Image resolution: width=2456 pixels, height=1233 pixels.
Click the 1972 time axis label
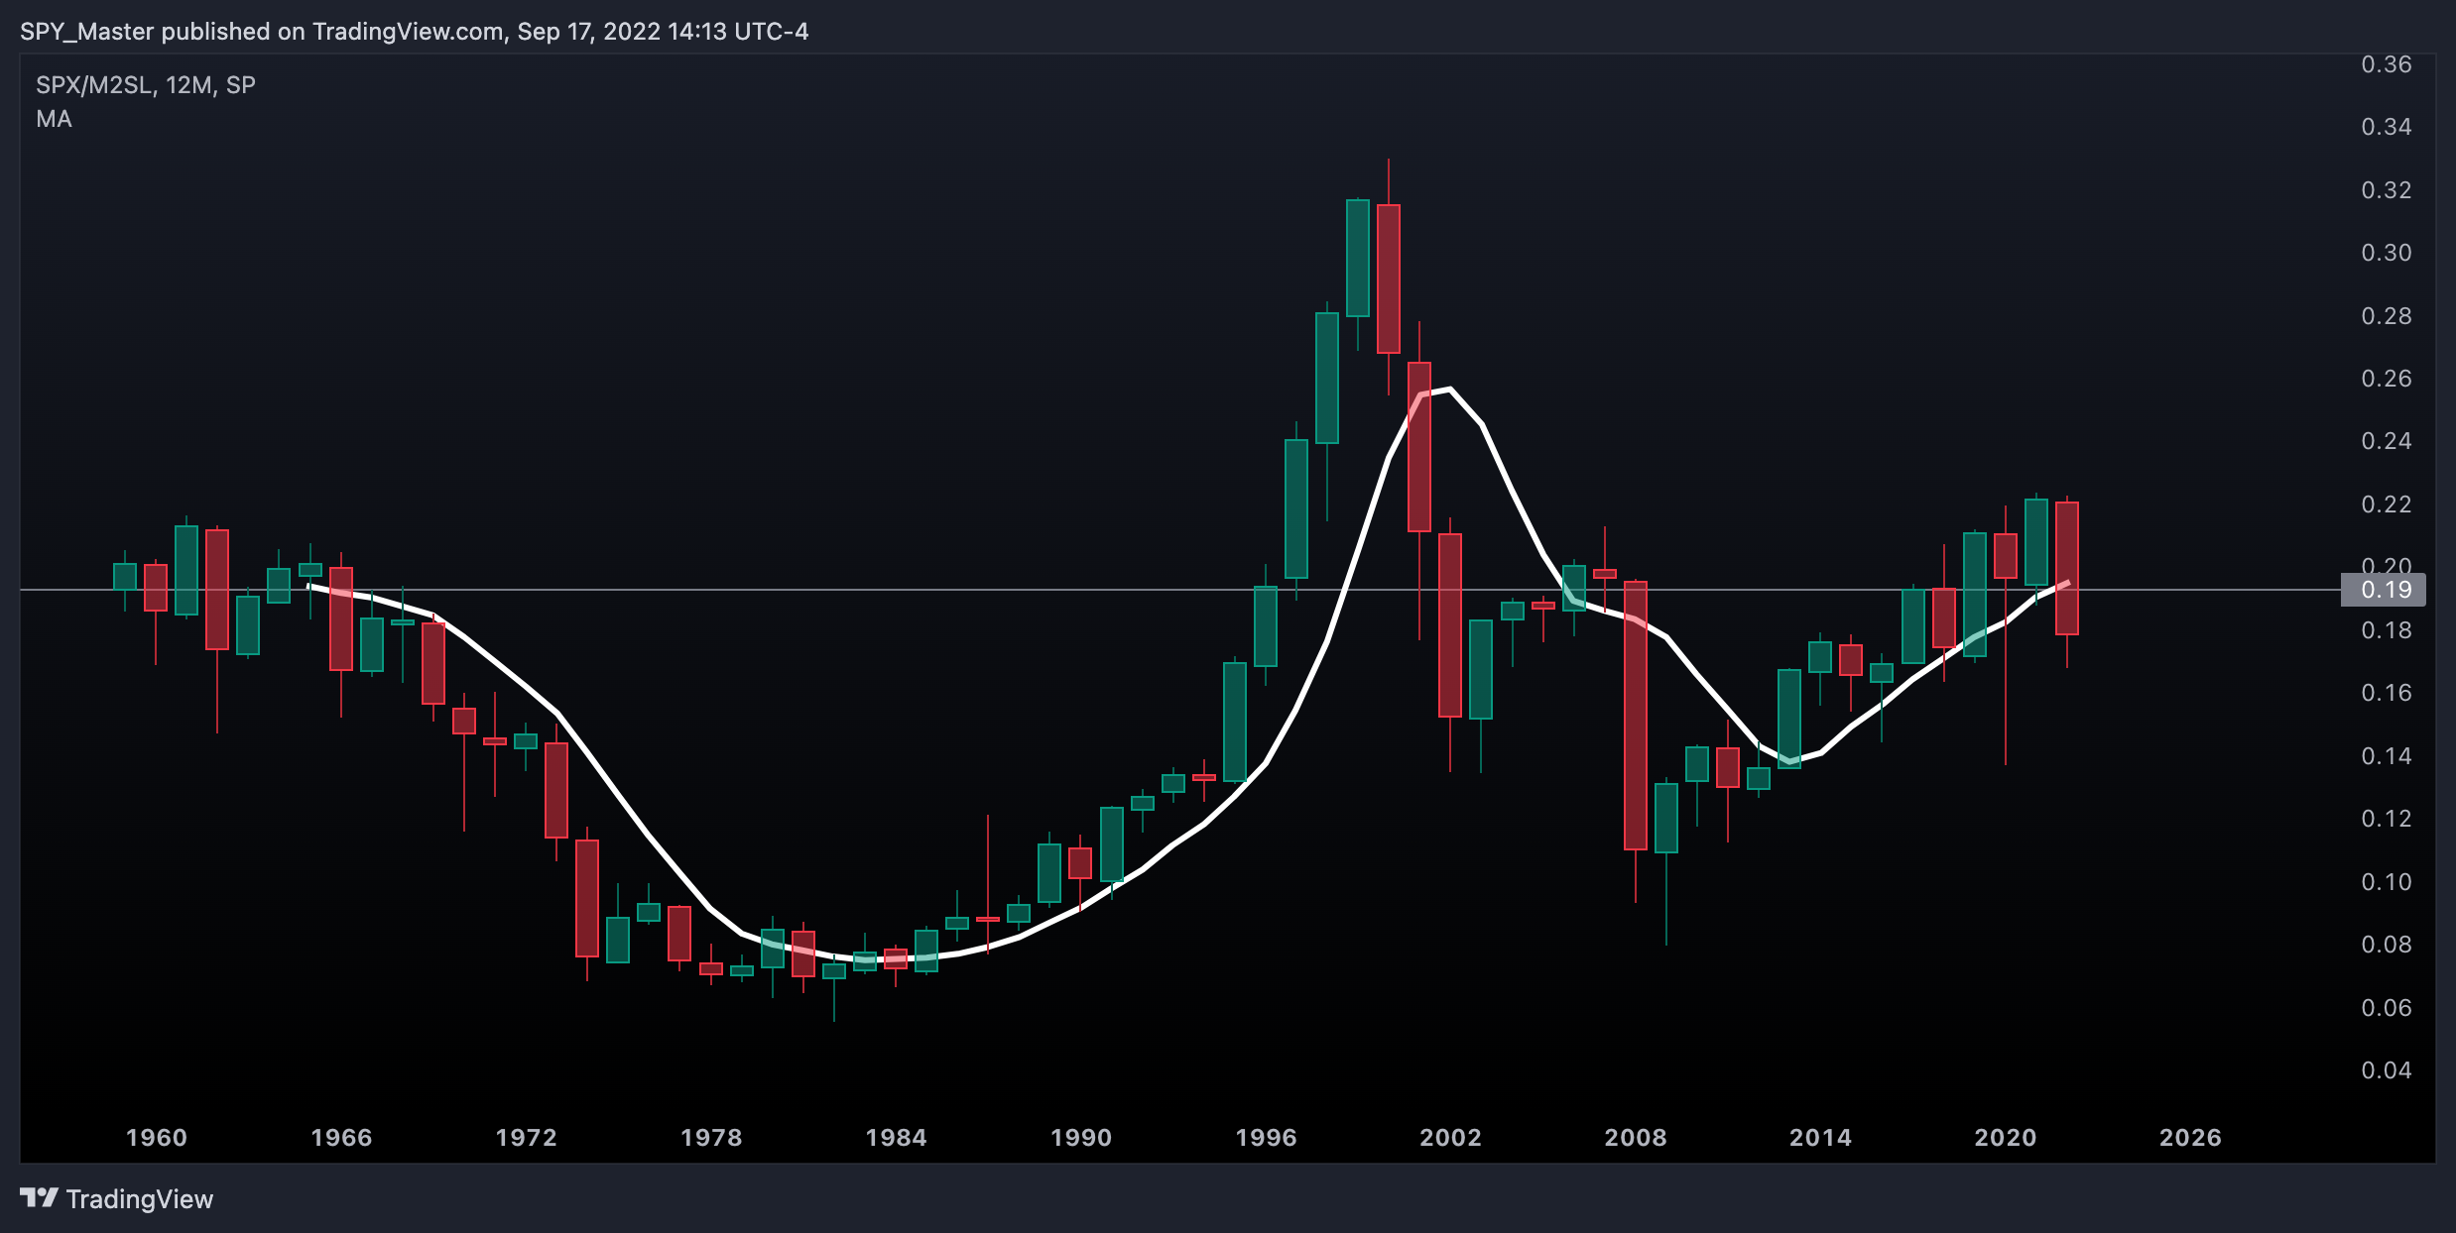point(527,1138)
